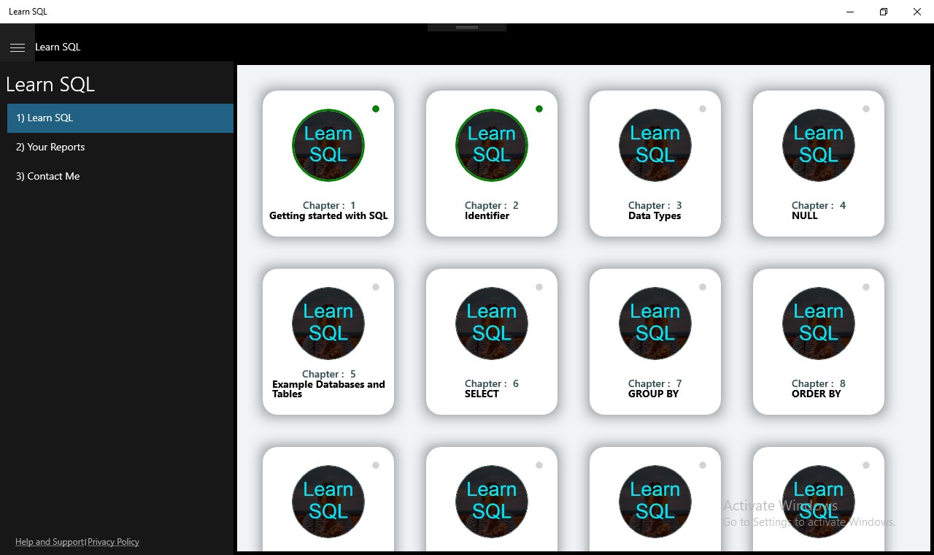Click the gray status dot on Chapter 3

pos(703,108)
